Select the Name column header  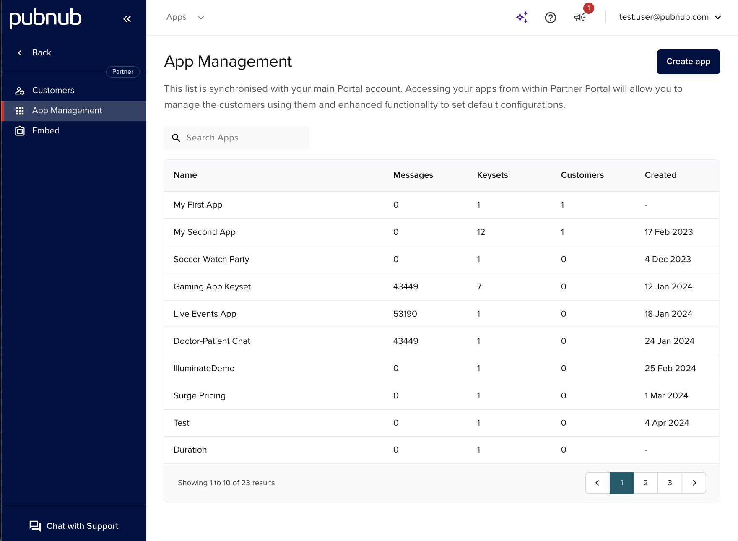185,175
